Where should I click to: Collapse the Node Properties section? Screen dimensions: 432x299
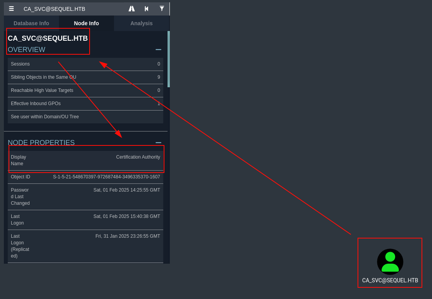pos(158,143)
